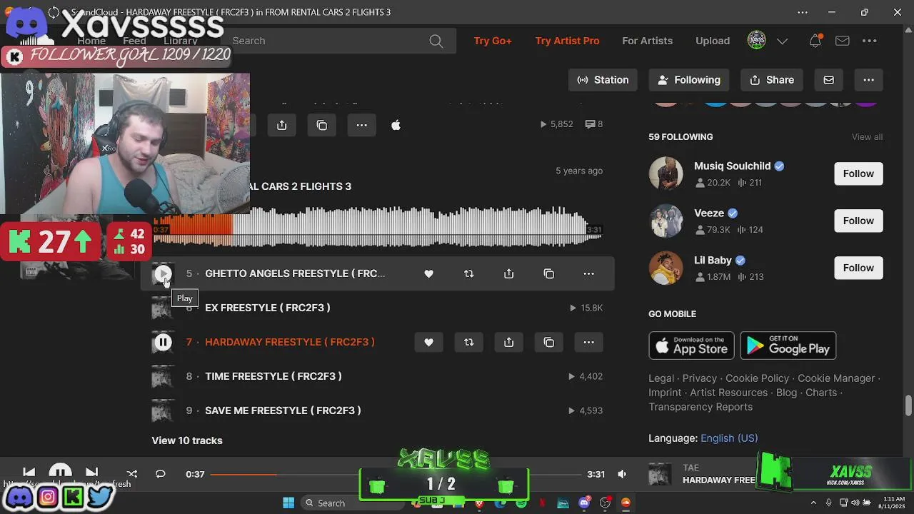Open the TIME FREESTYLE ( FRC2F3 ) track
The width and height of the screenshot is (914, 514).
[x=273, y=376]
